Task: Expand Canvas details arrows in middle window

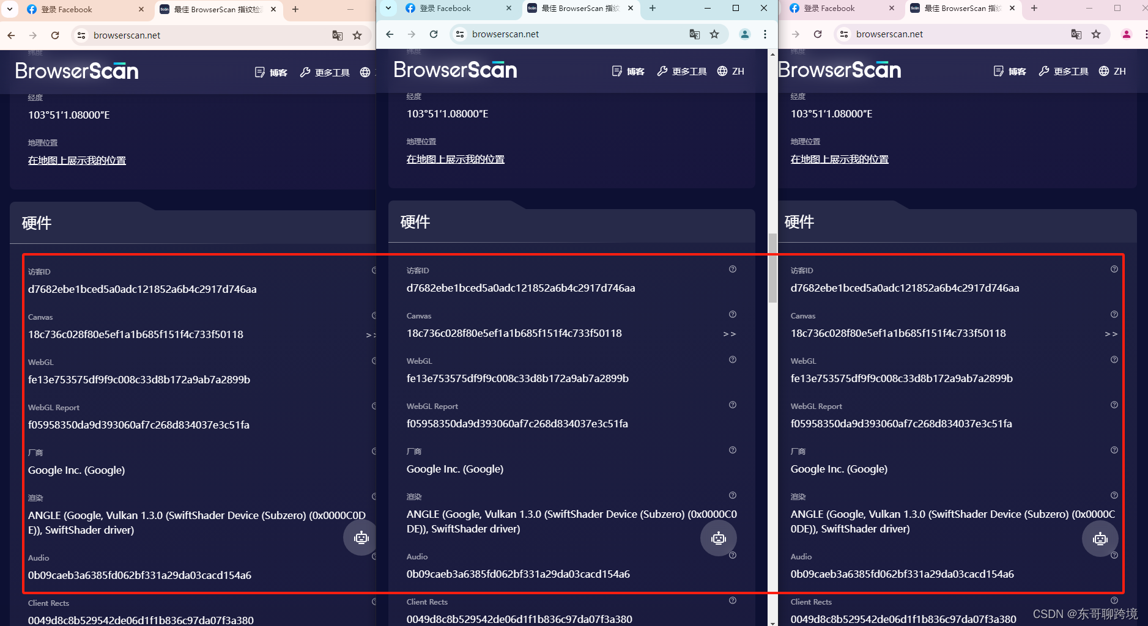Action: (730, 334)
